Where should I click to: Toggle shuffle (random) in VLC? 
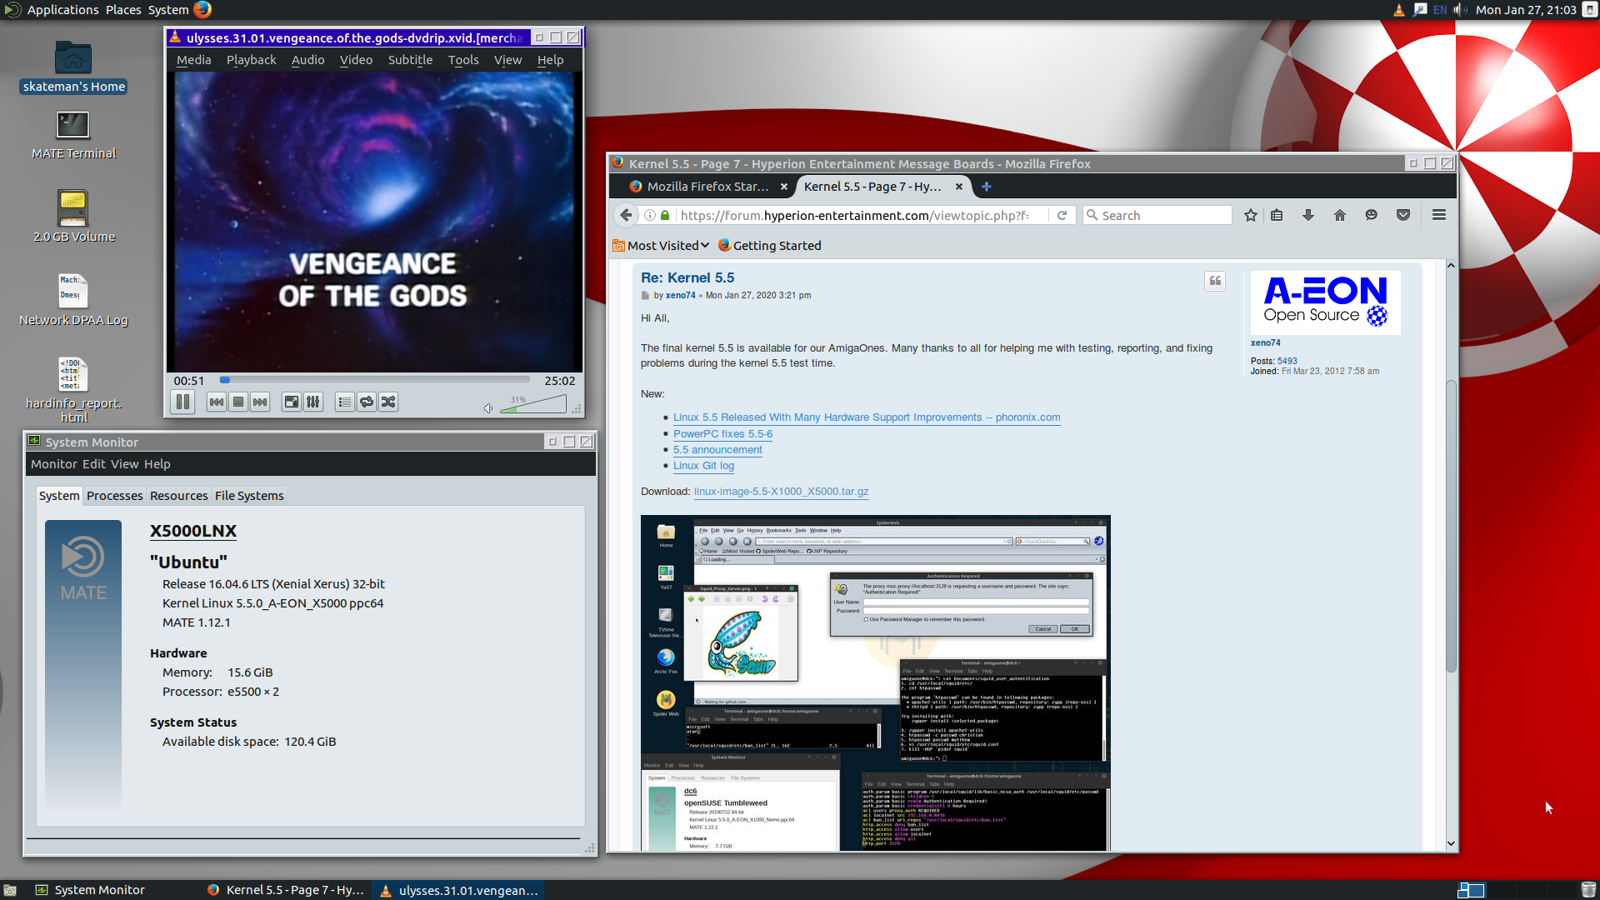(388, 402)
